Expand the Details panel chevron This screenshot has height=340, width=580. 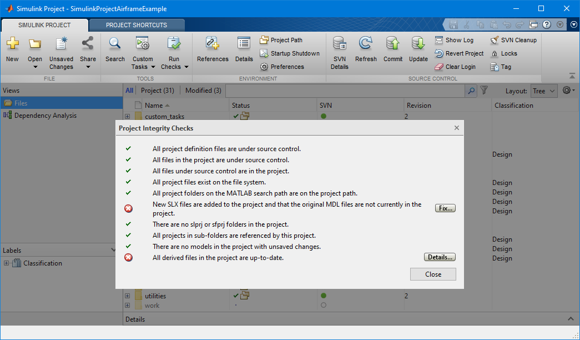tap(571, 319)
